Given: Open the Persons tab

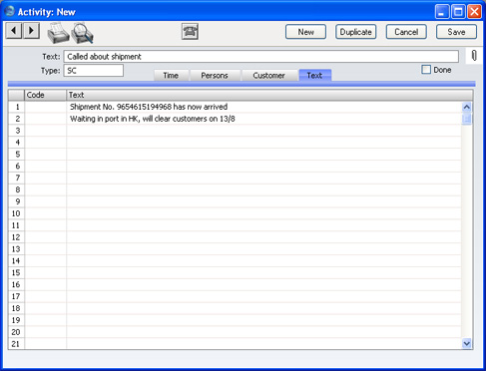Looking at the screenshot, I should coord(215,76).
